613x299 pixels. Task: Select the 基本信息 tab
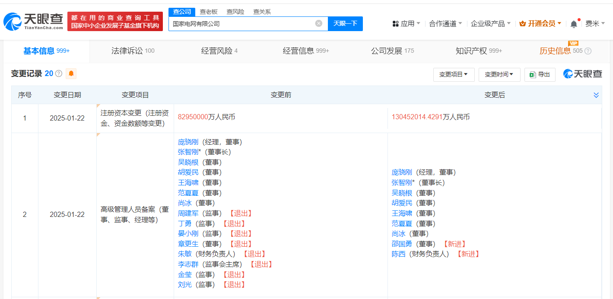(x=46, y=51)
